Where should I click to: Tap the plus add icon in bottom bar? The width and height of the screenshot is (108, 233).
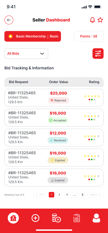tap(35, 218)
